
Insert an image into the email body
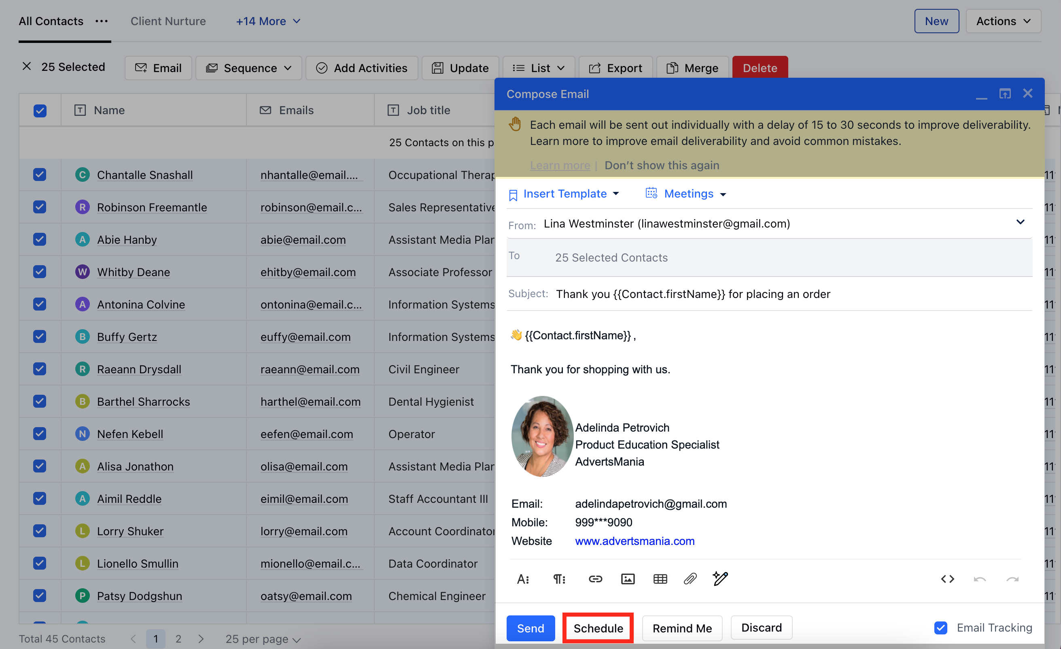coord(628,579)
